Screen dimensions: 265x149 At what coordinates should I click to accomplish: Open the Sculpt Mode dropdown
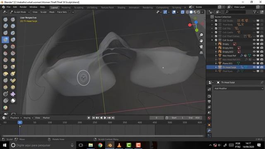click(20, 12)
